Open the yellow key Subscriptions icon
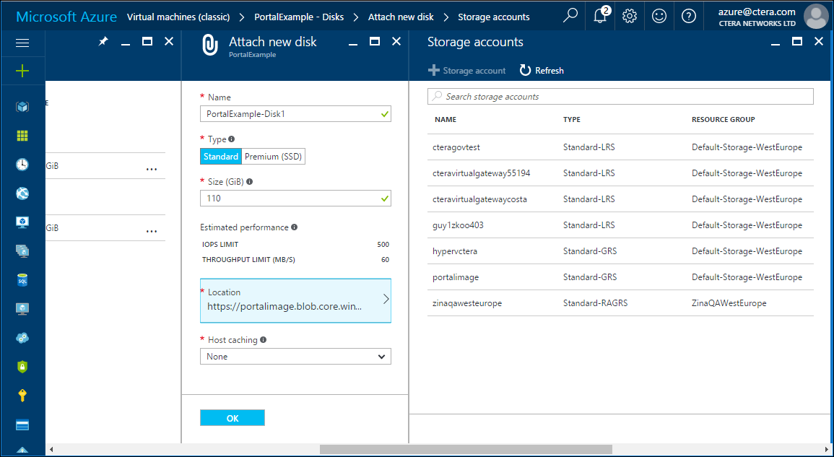The image size is (834, 457). point(22,396)
